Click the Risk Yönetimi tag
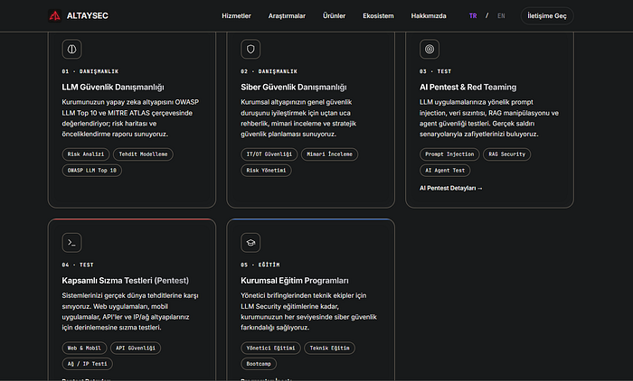This screenshot has height=381, width=633. [x=266, y=170]
